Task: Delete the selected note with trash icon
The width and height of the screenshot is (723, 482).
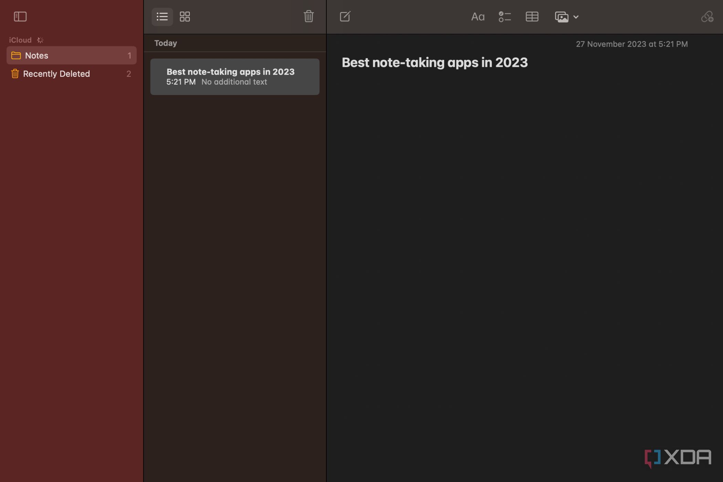Action: point(308,16)
